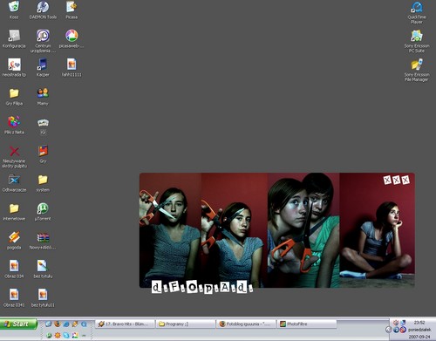The width and height of the screenshot is (436, 341).
Task: Click the Show Desktop quick launch icon
Action: [x=49, y=324]
